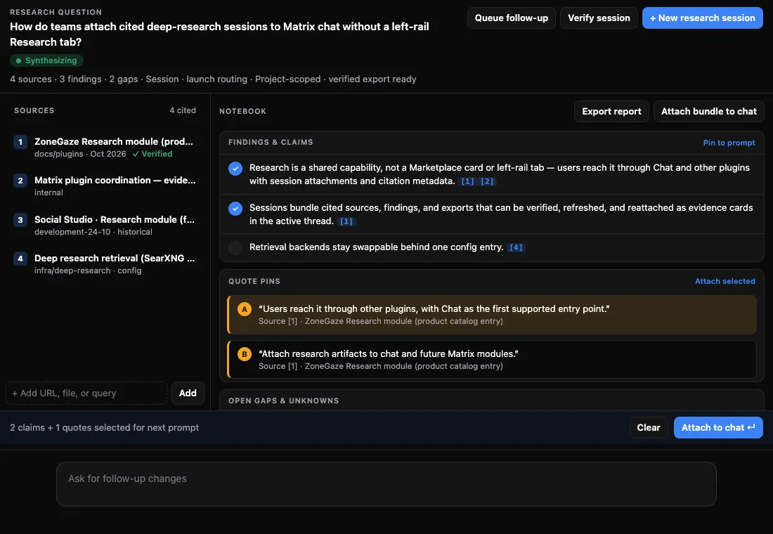The width and height of the screenshot is (773, 534).
Task: Click the '4 cited' count label
Action: [x=183, y=110]
